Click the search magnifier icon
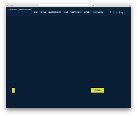 pos(122,13)
